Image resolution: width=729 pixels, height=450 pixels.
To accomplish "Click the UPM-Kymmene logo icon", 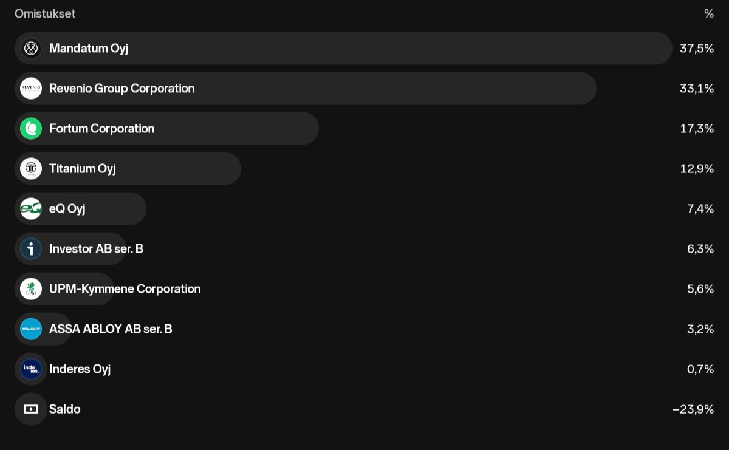I will coord(31,289).
